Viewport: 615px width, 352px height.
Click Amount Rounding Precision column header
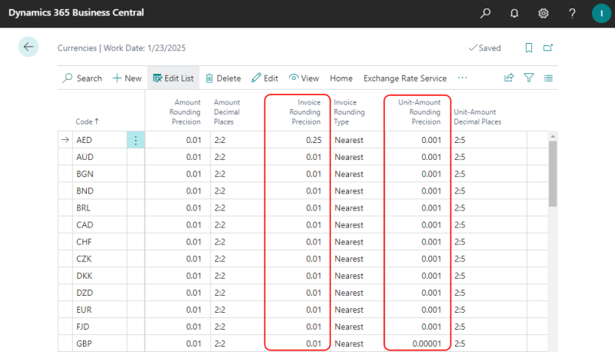coord(185,111)
